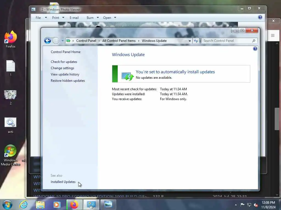
Task: Expand the File dropdown arrow in Photo Viewer
Action: (x=46, y=17)
